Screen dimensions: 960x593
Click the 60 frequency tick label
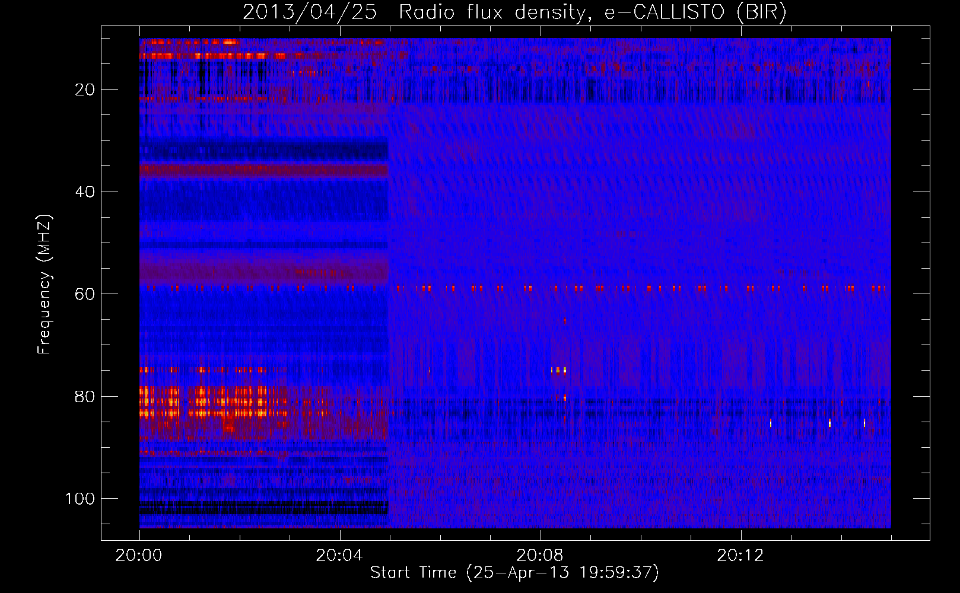click(85, 295)
